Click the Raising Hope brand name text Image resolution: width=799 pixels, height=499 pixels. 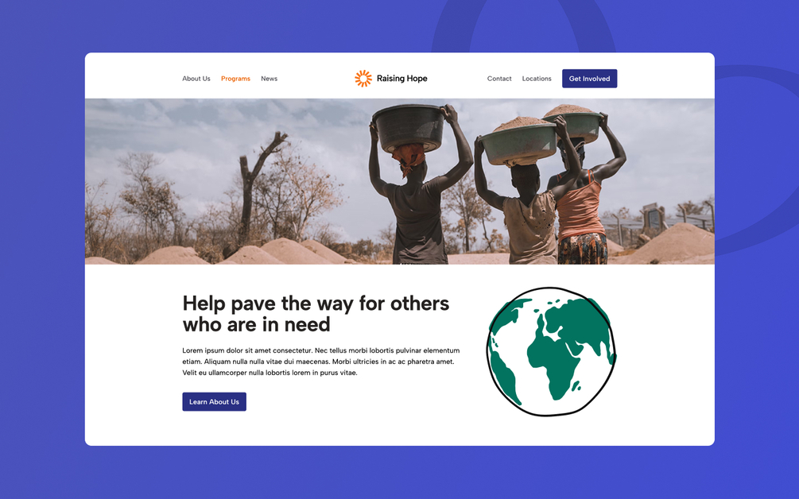tap(402, 79)
